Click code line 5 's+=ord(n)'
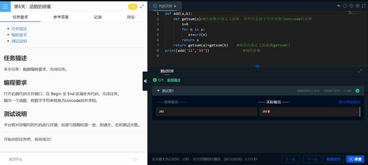This screenshot has height=165, width=368. [x=198, y=35]
